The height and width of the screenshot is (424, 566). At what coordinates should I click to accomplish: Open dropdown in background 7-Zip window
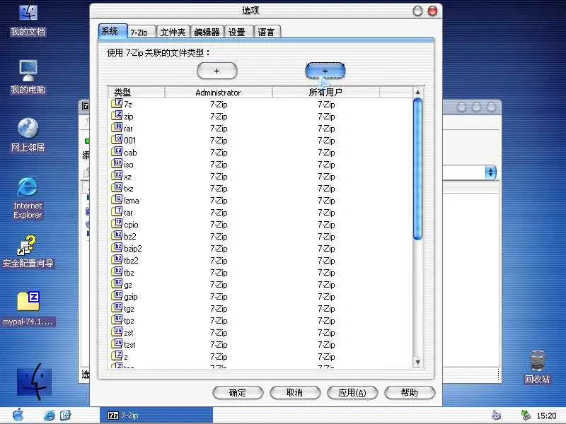pos(490,172)
